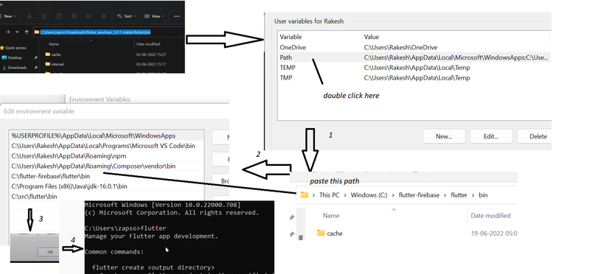Click 'flutter create <output directory>' line
The width and height of the screenshot is (590, 274).
click(x=153, y=267)
